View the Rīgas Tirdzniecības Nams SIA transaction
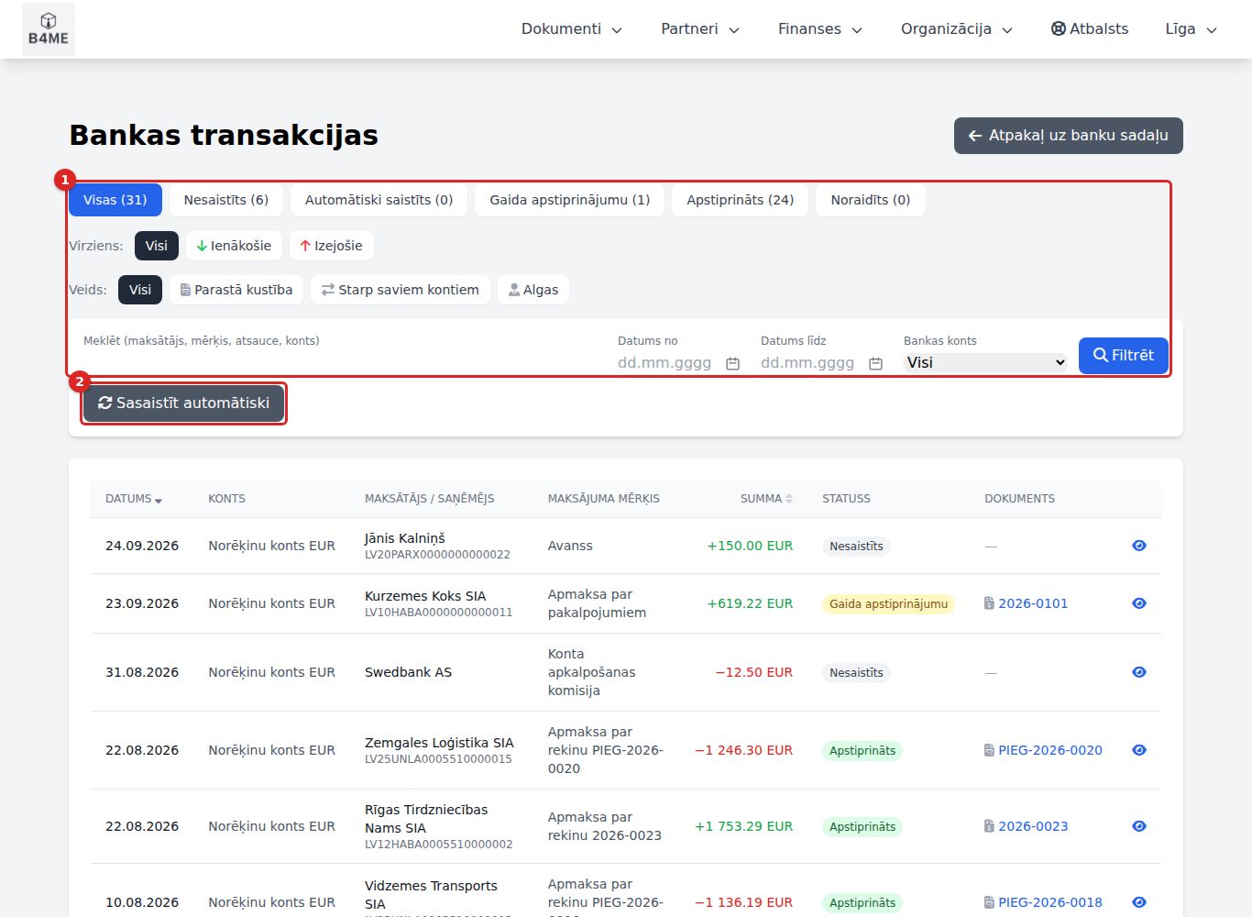The image size is (1252, 917). [x=1139, y=826]
